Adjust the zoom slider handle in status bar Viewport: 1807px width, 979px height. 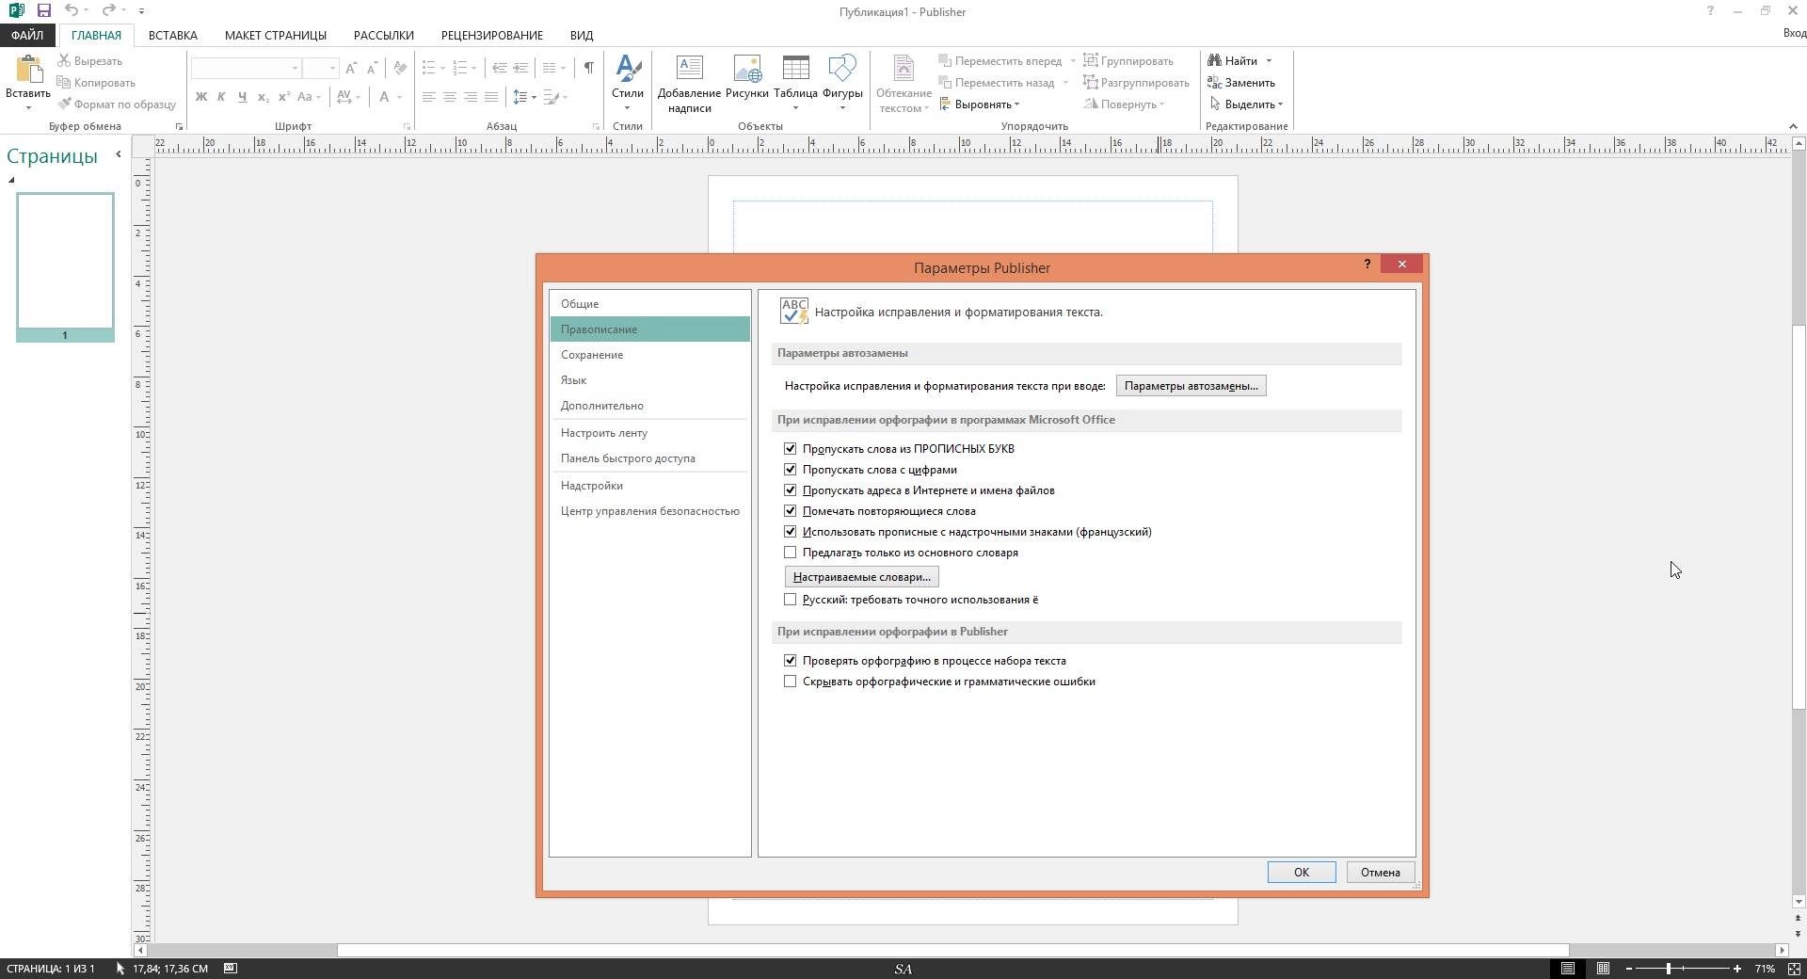tap(1669, 969)
